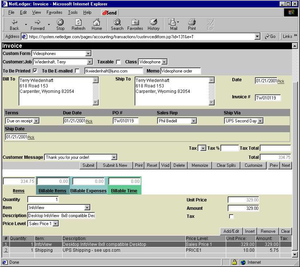Open line item 2 link for Shipping
Image resolution: width=300 pixels, height=267 pixels.
point(6,250)
